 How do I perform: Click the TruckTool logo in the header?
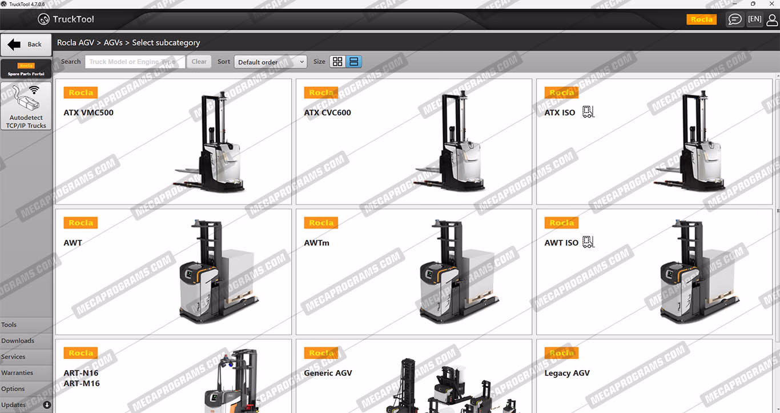66,19
